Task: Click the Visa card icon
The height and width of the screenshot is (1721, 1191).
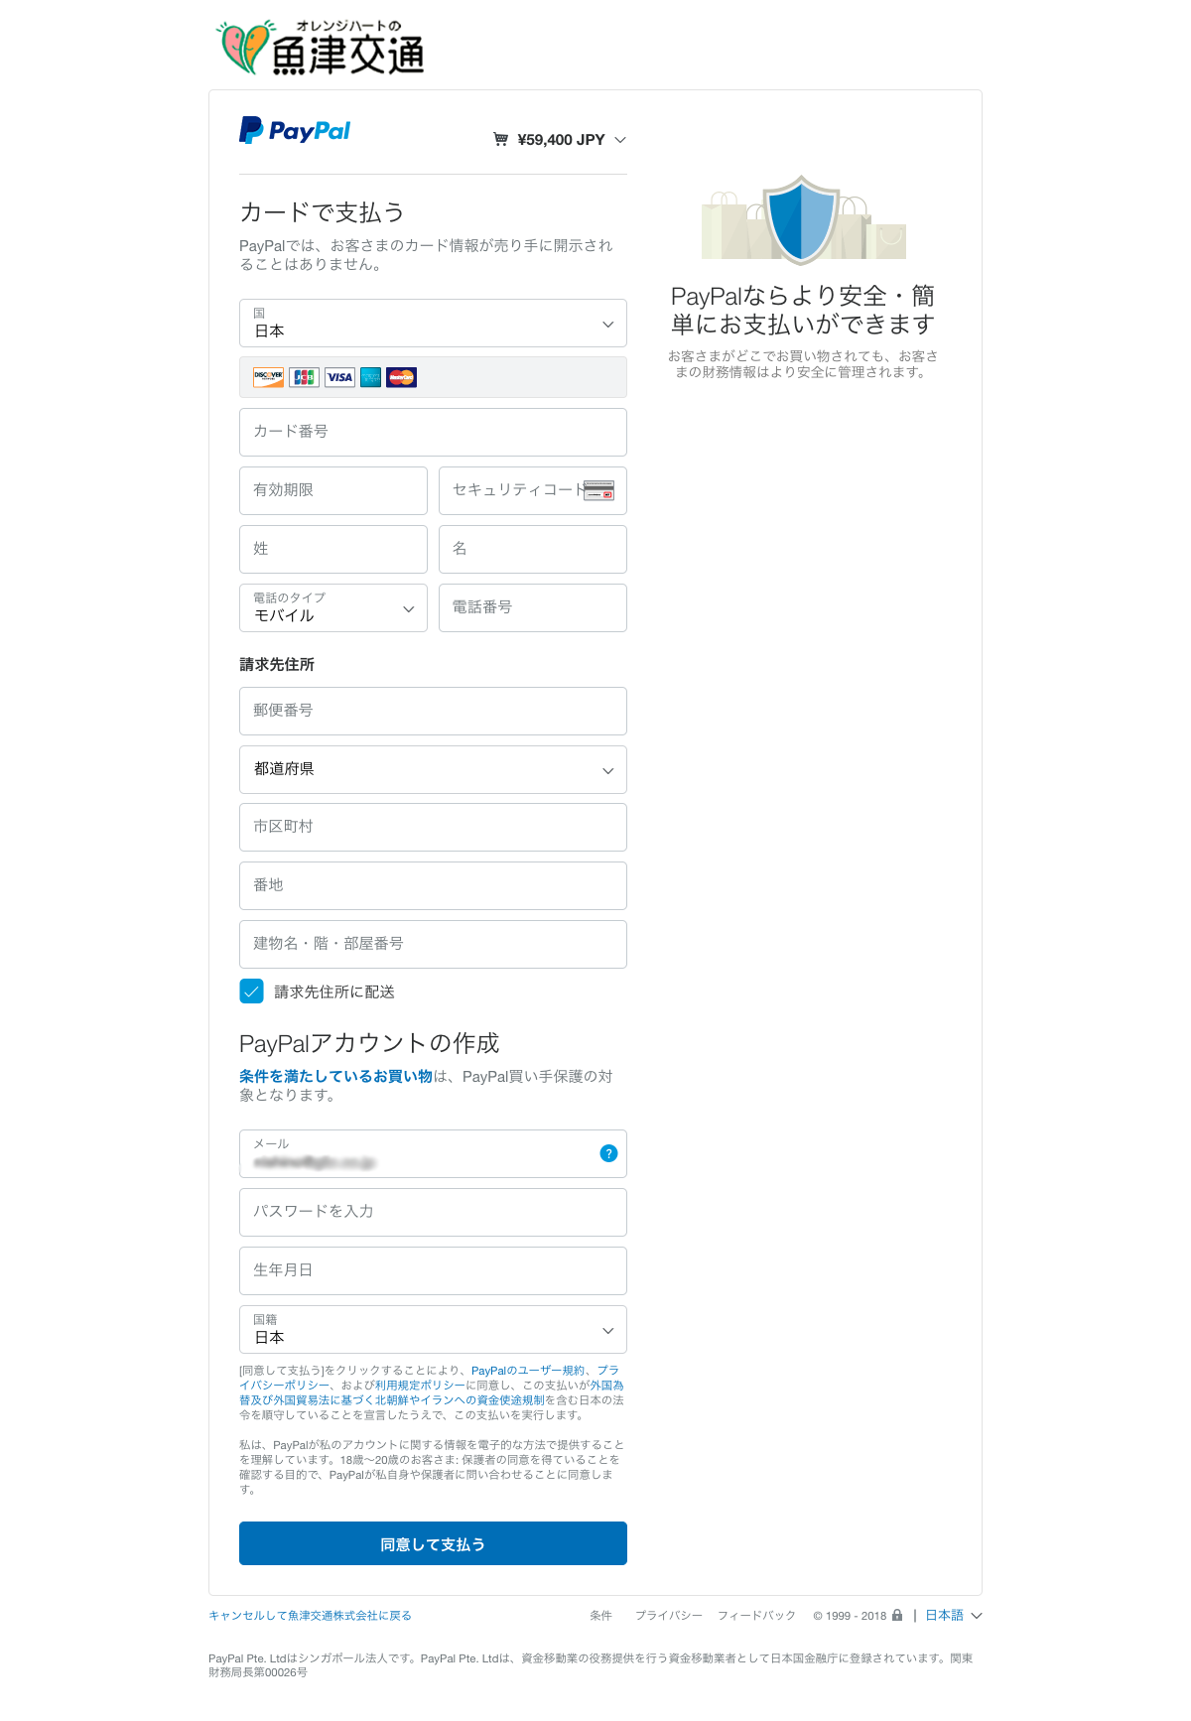Action: 339,377
